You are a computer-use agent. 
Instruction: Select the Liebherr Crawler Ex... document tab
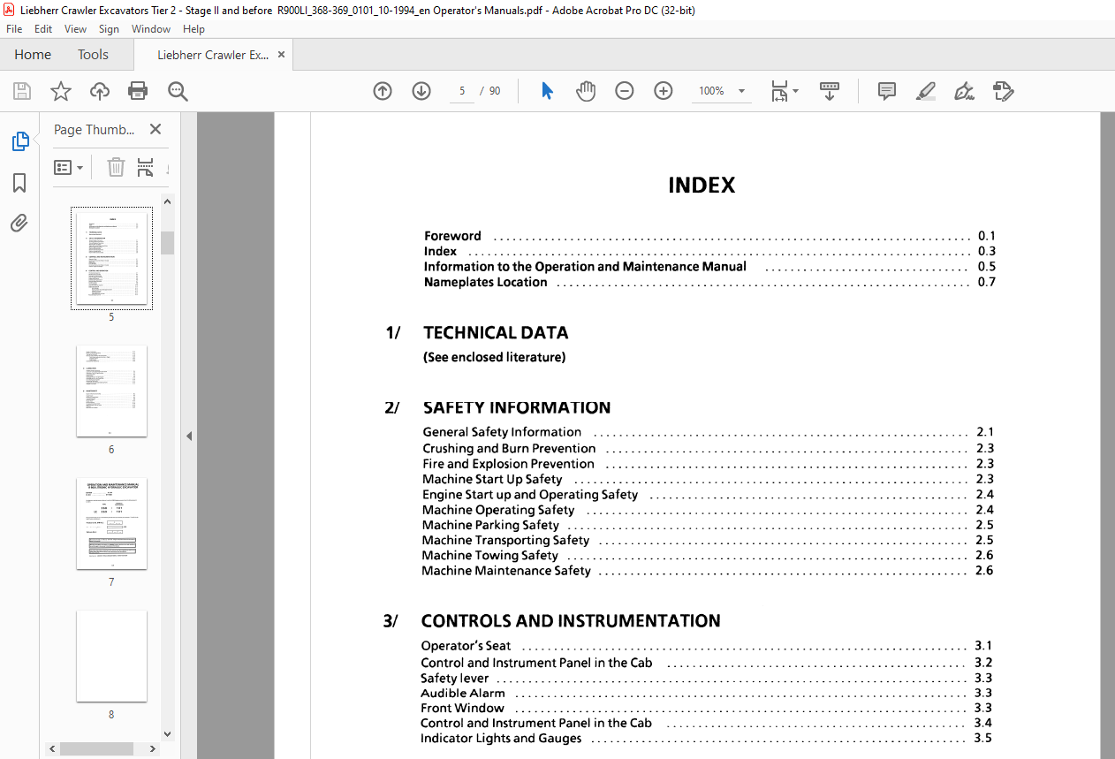[x=213, y=55]
